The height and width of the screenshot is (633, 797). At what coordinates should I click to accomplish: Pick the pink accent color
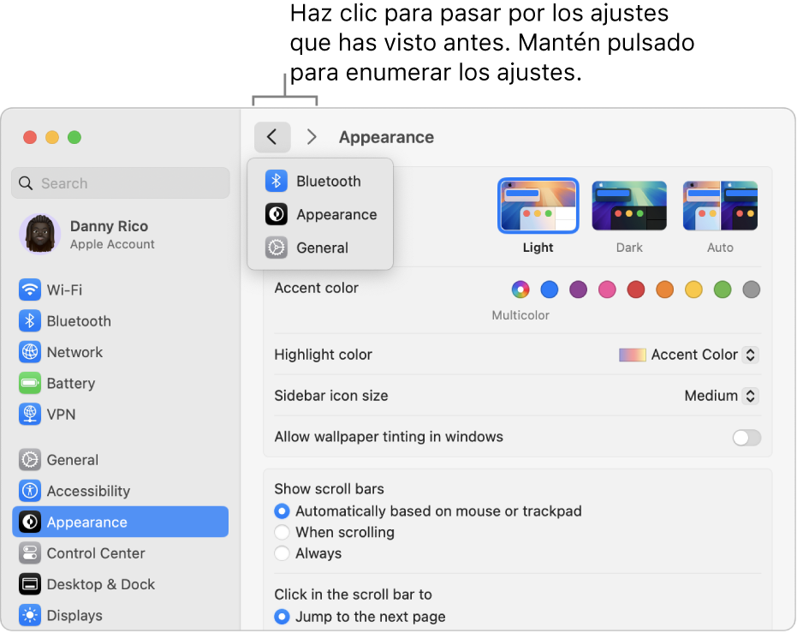point(607,290)
